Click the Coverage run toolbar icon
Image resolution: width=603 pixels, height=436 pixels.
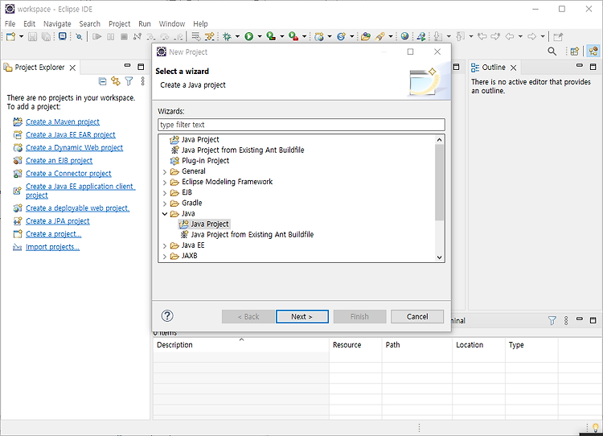pyautogui.click(x=271, y=36)
